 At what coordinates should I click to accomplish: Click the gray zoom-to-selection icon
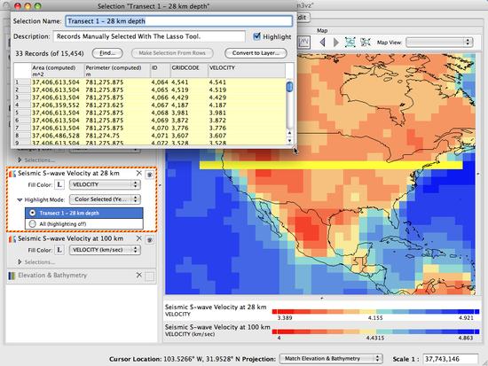365,43
